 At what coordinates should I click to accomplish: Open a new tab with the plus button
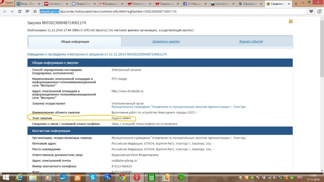pyautogui.click(x=296, y=4)
